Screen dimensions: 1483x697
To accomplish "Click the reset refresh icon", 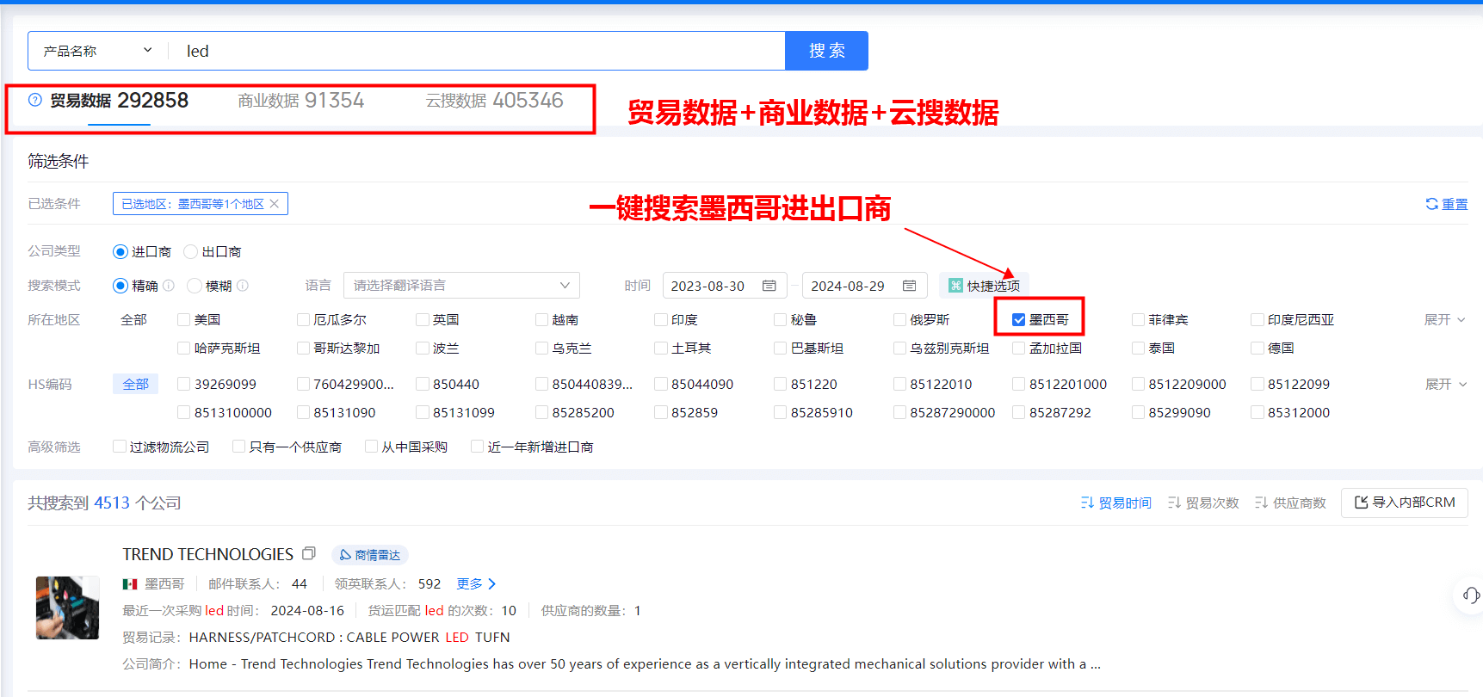I will 1431,204.
